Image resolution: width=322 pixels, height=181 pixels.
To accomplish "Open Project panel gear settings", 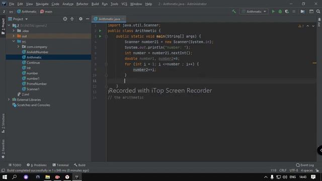I will pyautogui.click(x=80, y=19).
